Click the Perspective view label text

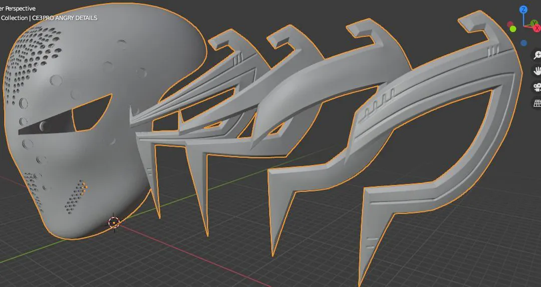point(18,8)
